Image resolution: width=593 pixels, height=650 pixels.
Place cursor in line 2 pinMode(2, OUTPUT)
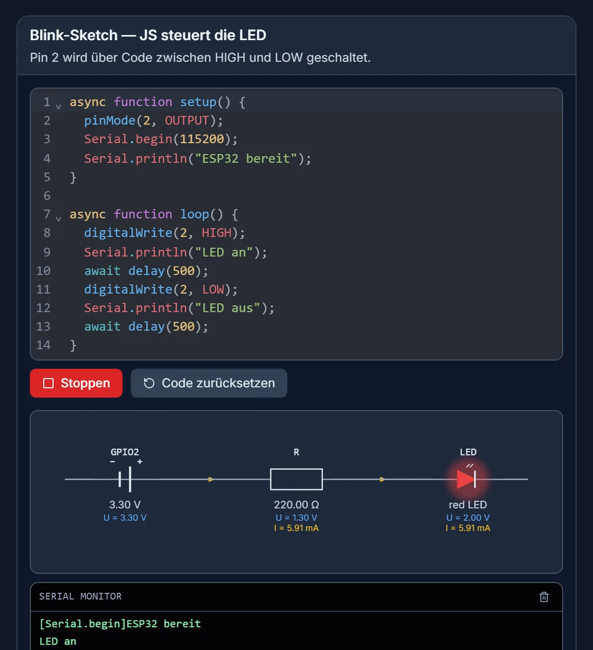pos(153,121)
